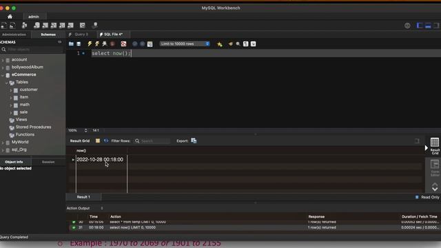Toggle the bottom output panel
The image size is (441, 248).
[428, 25]
